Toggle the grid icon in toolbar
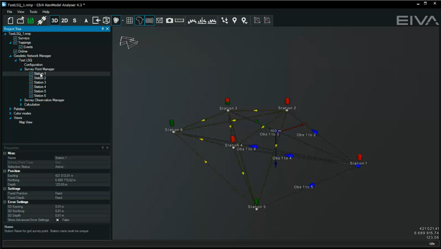The width and height of the screenshot is (441, 249). (129, 20)
